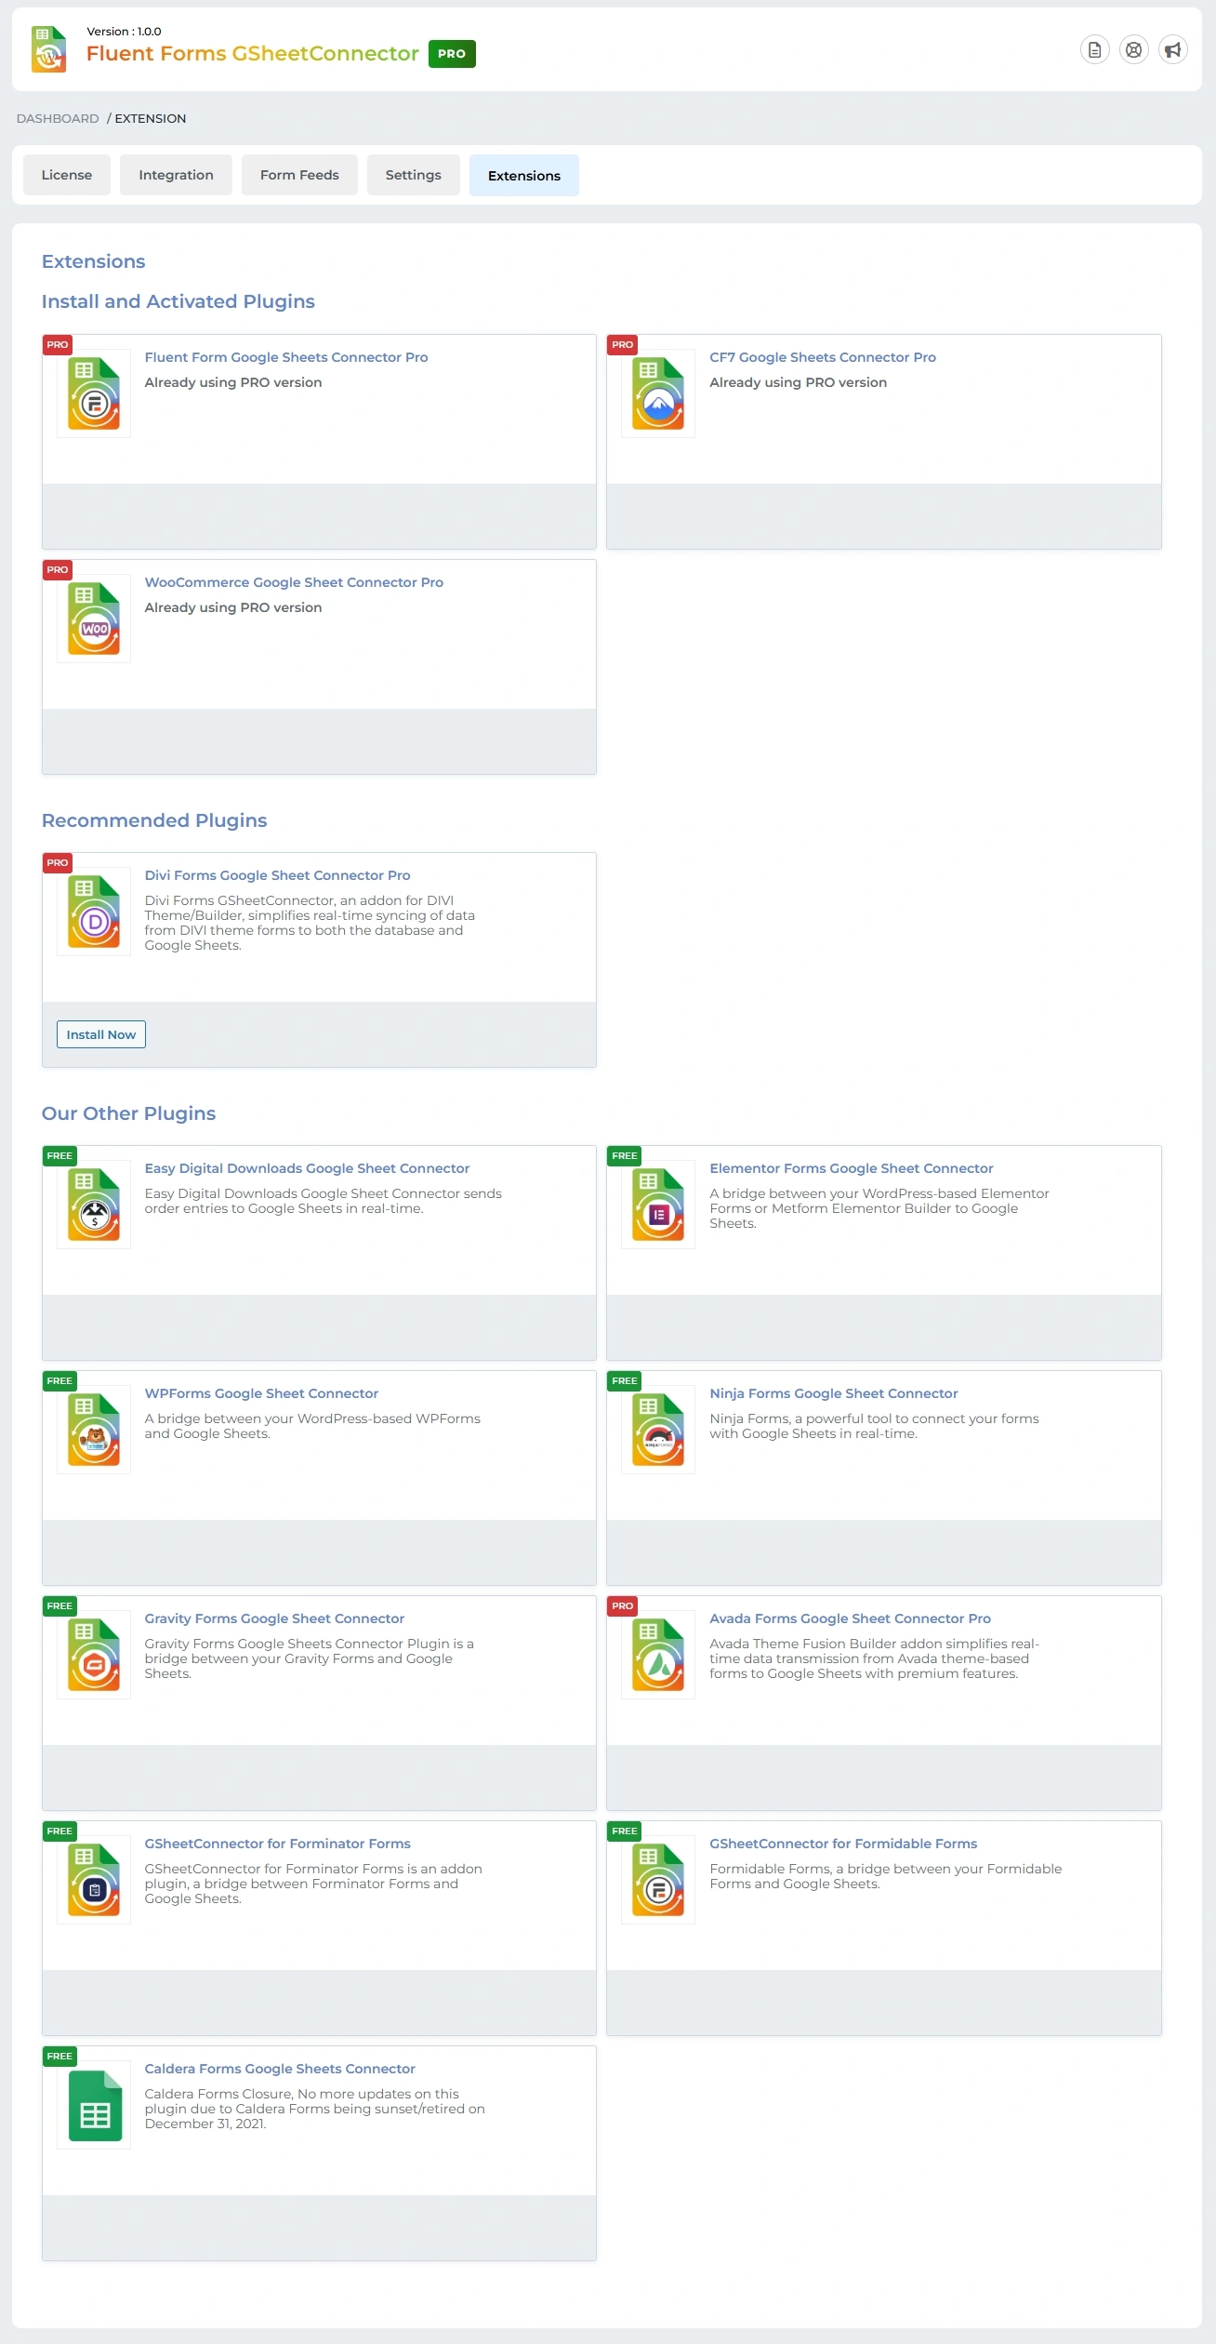
Task: Open Fluent Form Google Sheets Connector Pro link
Action: click(x=286, y=357)
